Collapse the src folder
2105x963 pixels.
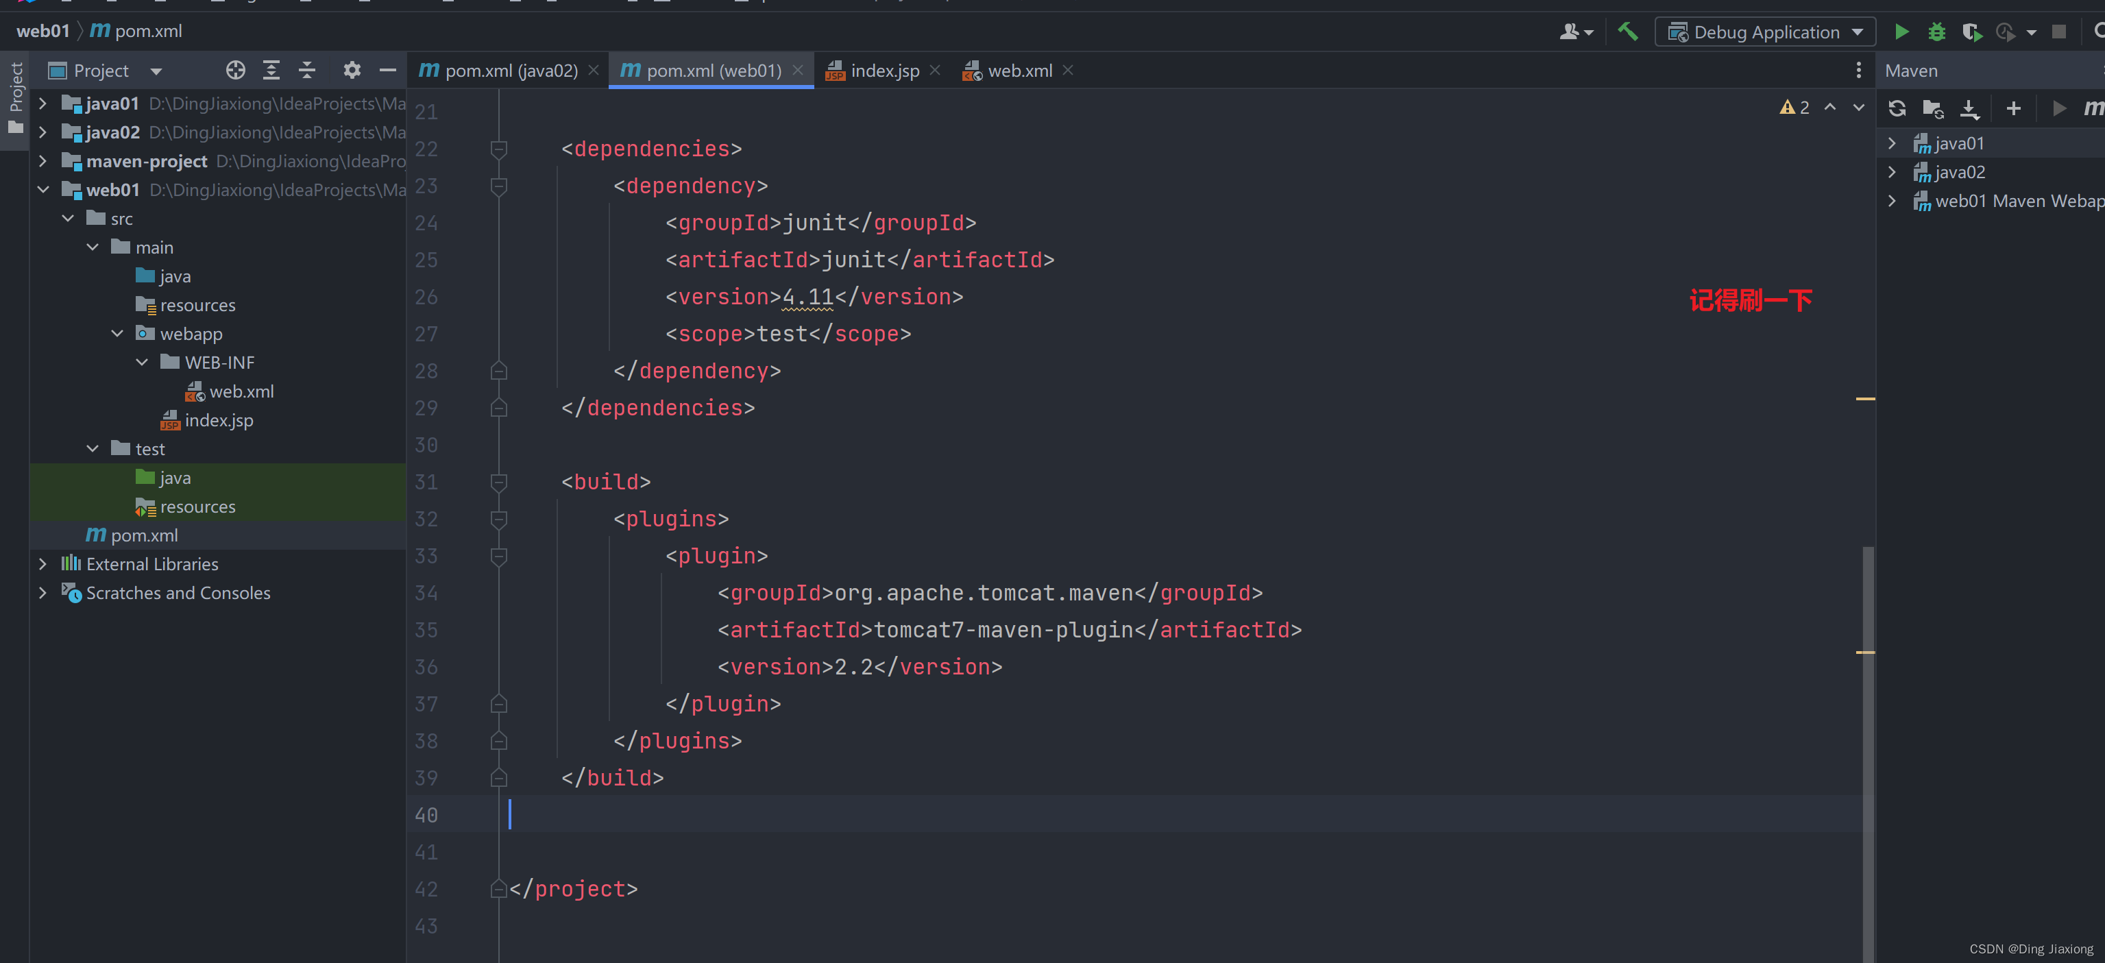point(68,218)
